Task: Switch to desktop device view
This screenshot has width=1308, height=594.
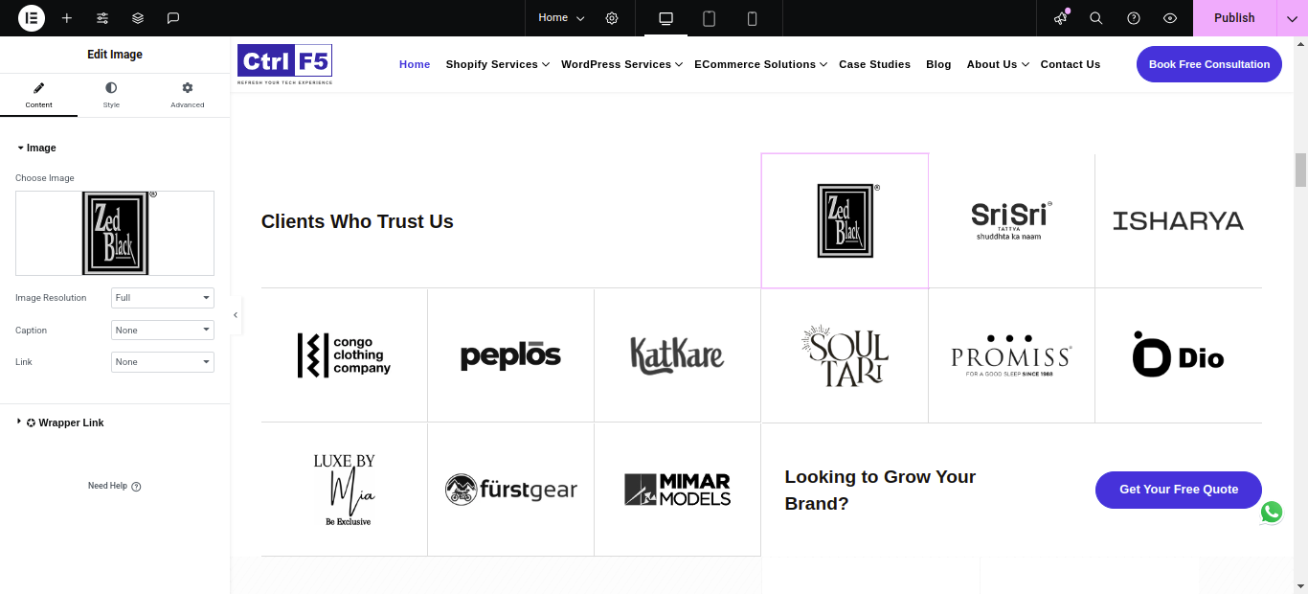Action: [666, 18]
